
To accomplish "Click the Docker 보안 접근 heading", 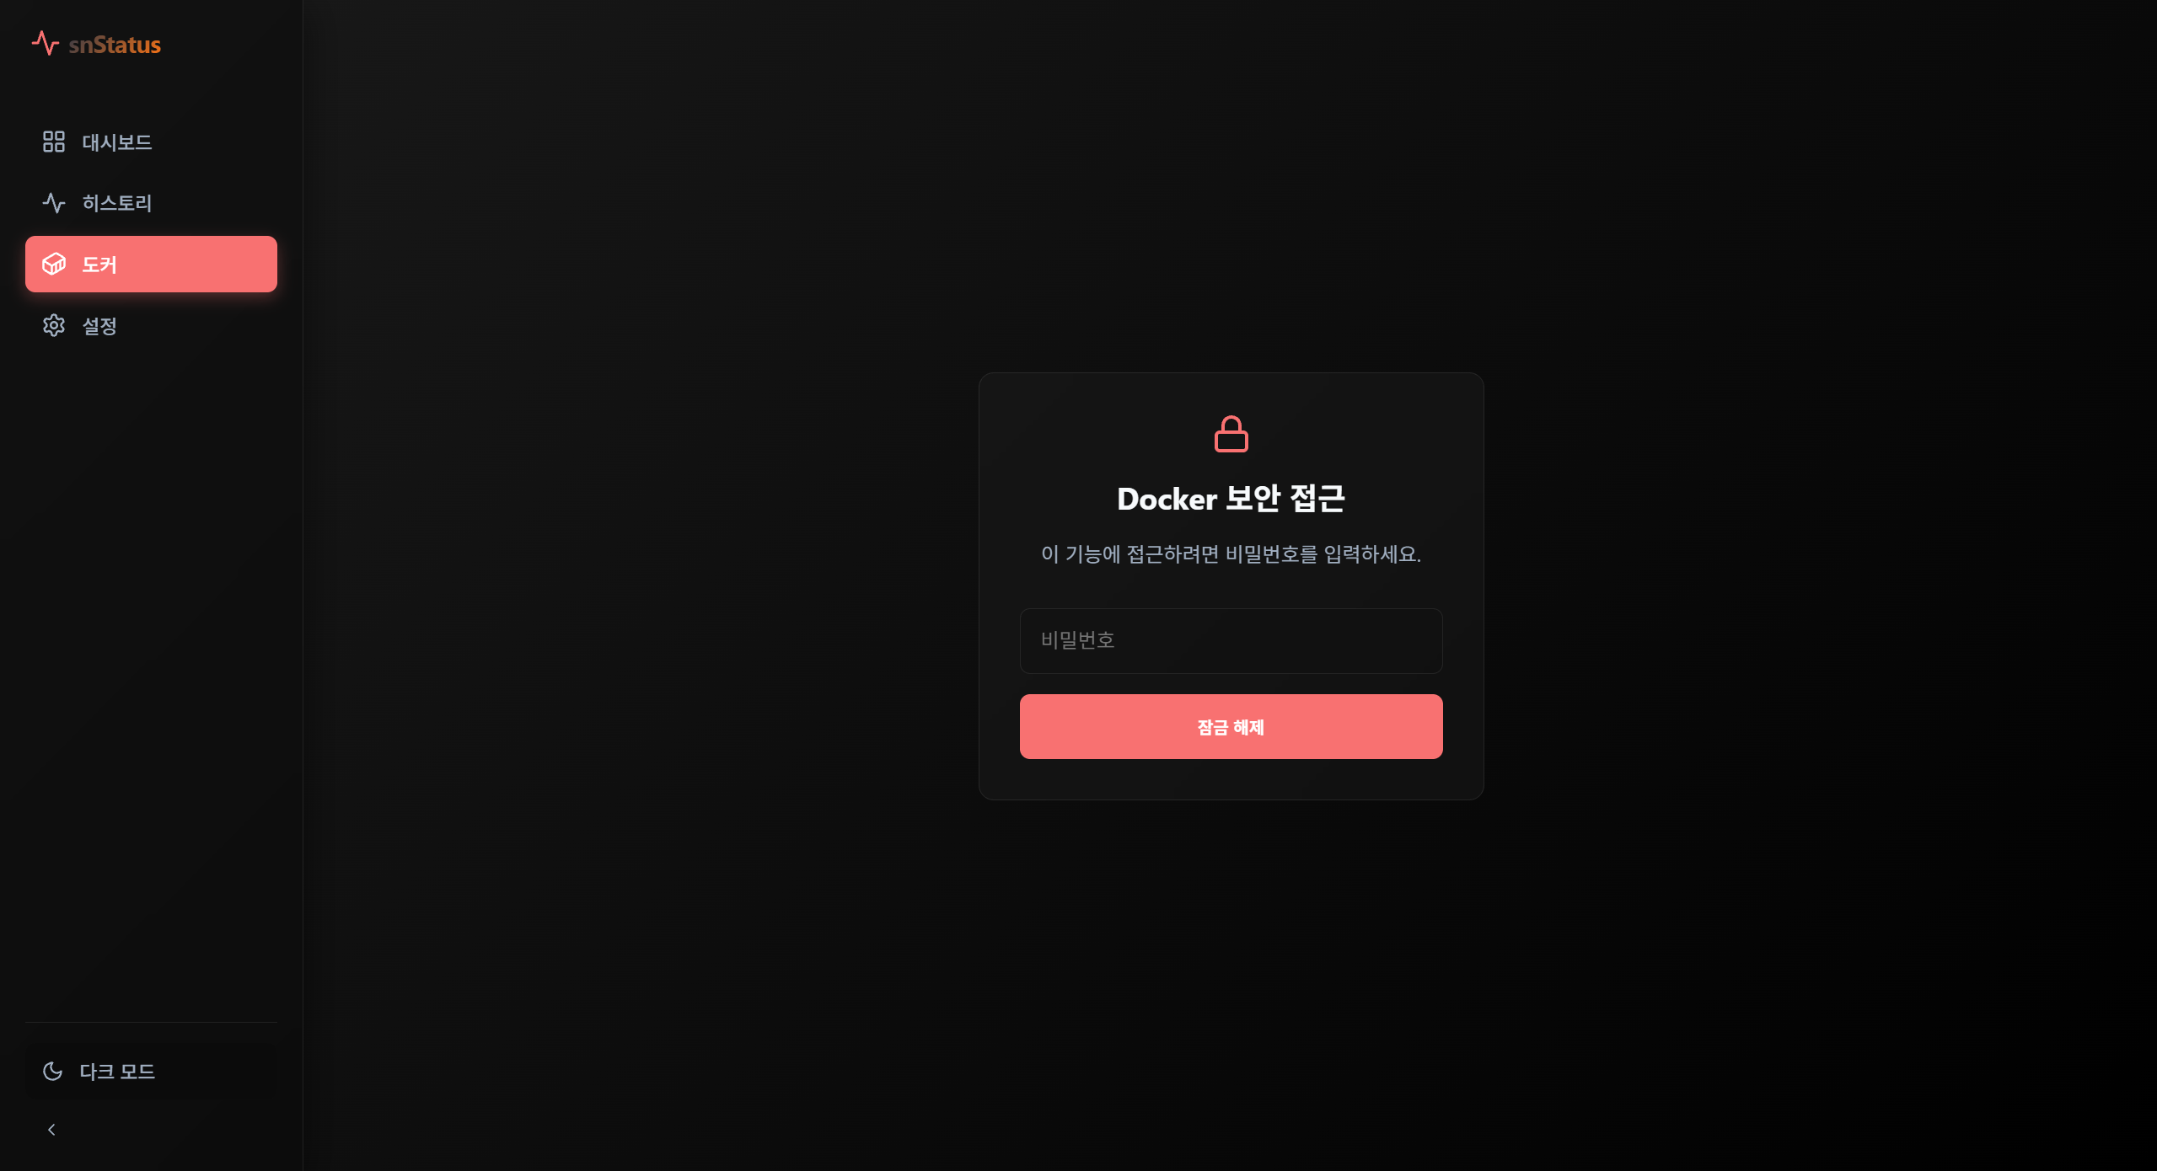I will pos(1231,499).
